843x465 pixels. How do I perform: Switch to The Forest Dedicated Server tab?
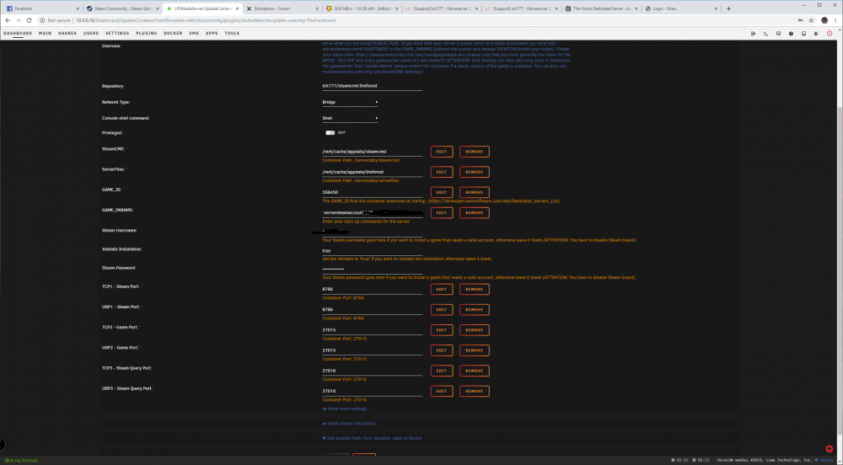click(602, 8)
